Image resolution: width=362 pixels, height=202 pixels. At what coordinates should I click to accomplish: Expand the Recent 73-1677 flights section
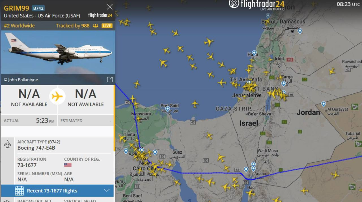57,191
